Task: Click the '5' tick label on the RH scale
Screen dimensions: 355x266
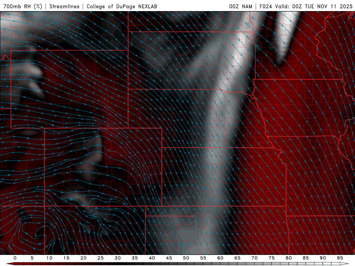Action: (x=32, y=258)
